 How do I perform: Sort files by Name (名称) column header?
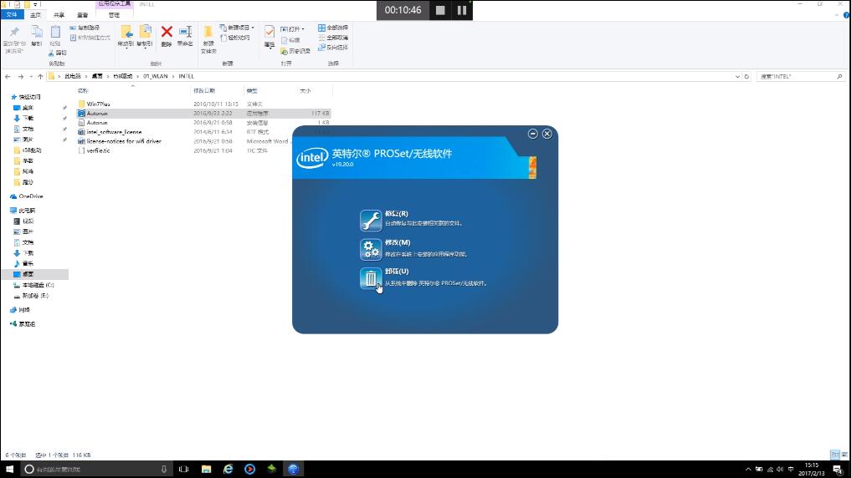(83, 90)
